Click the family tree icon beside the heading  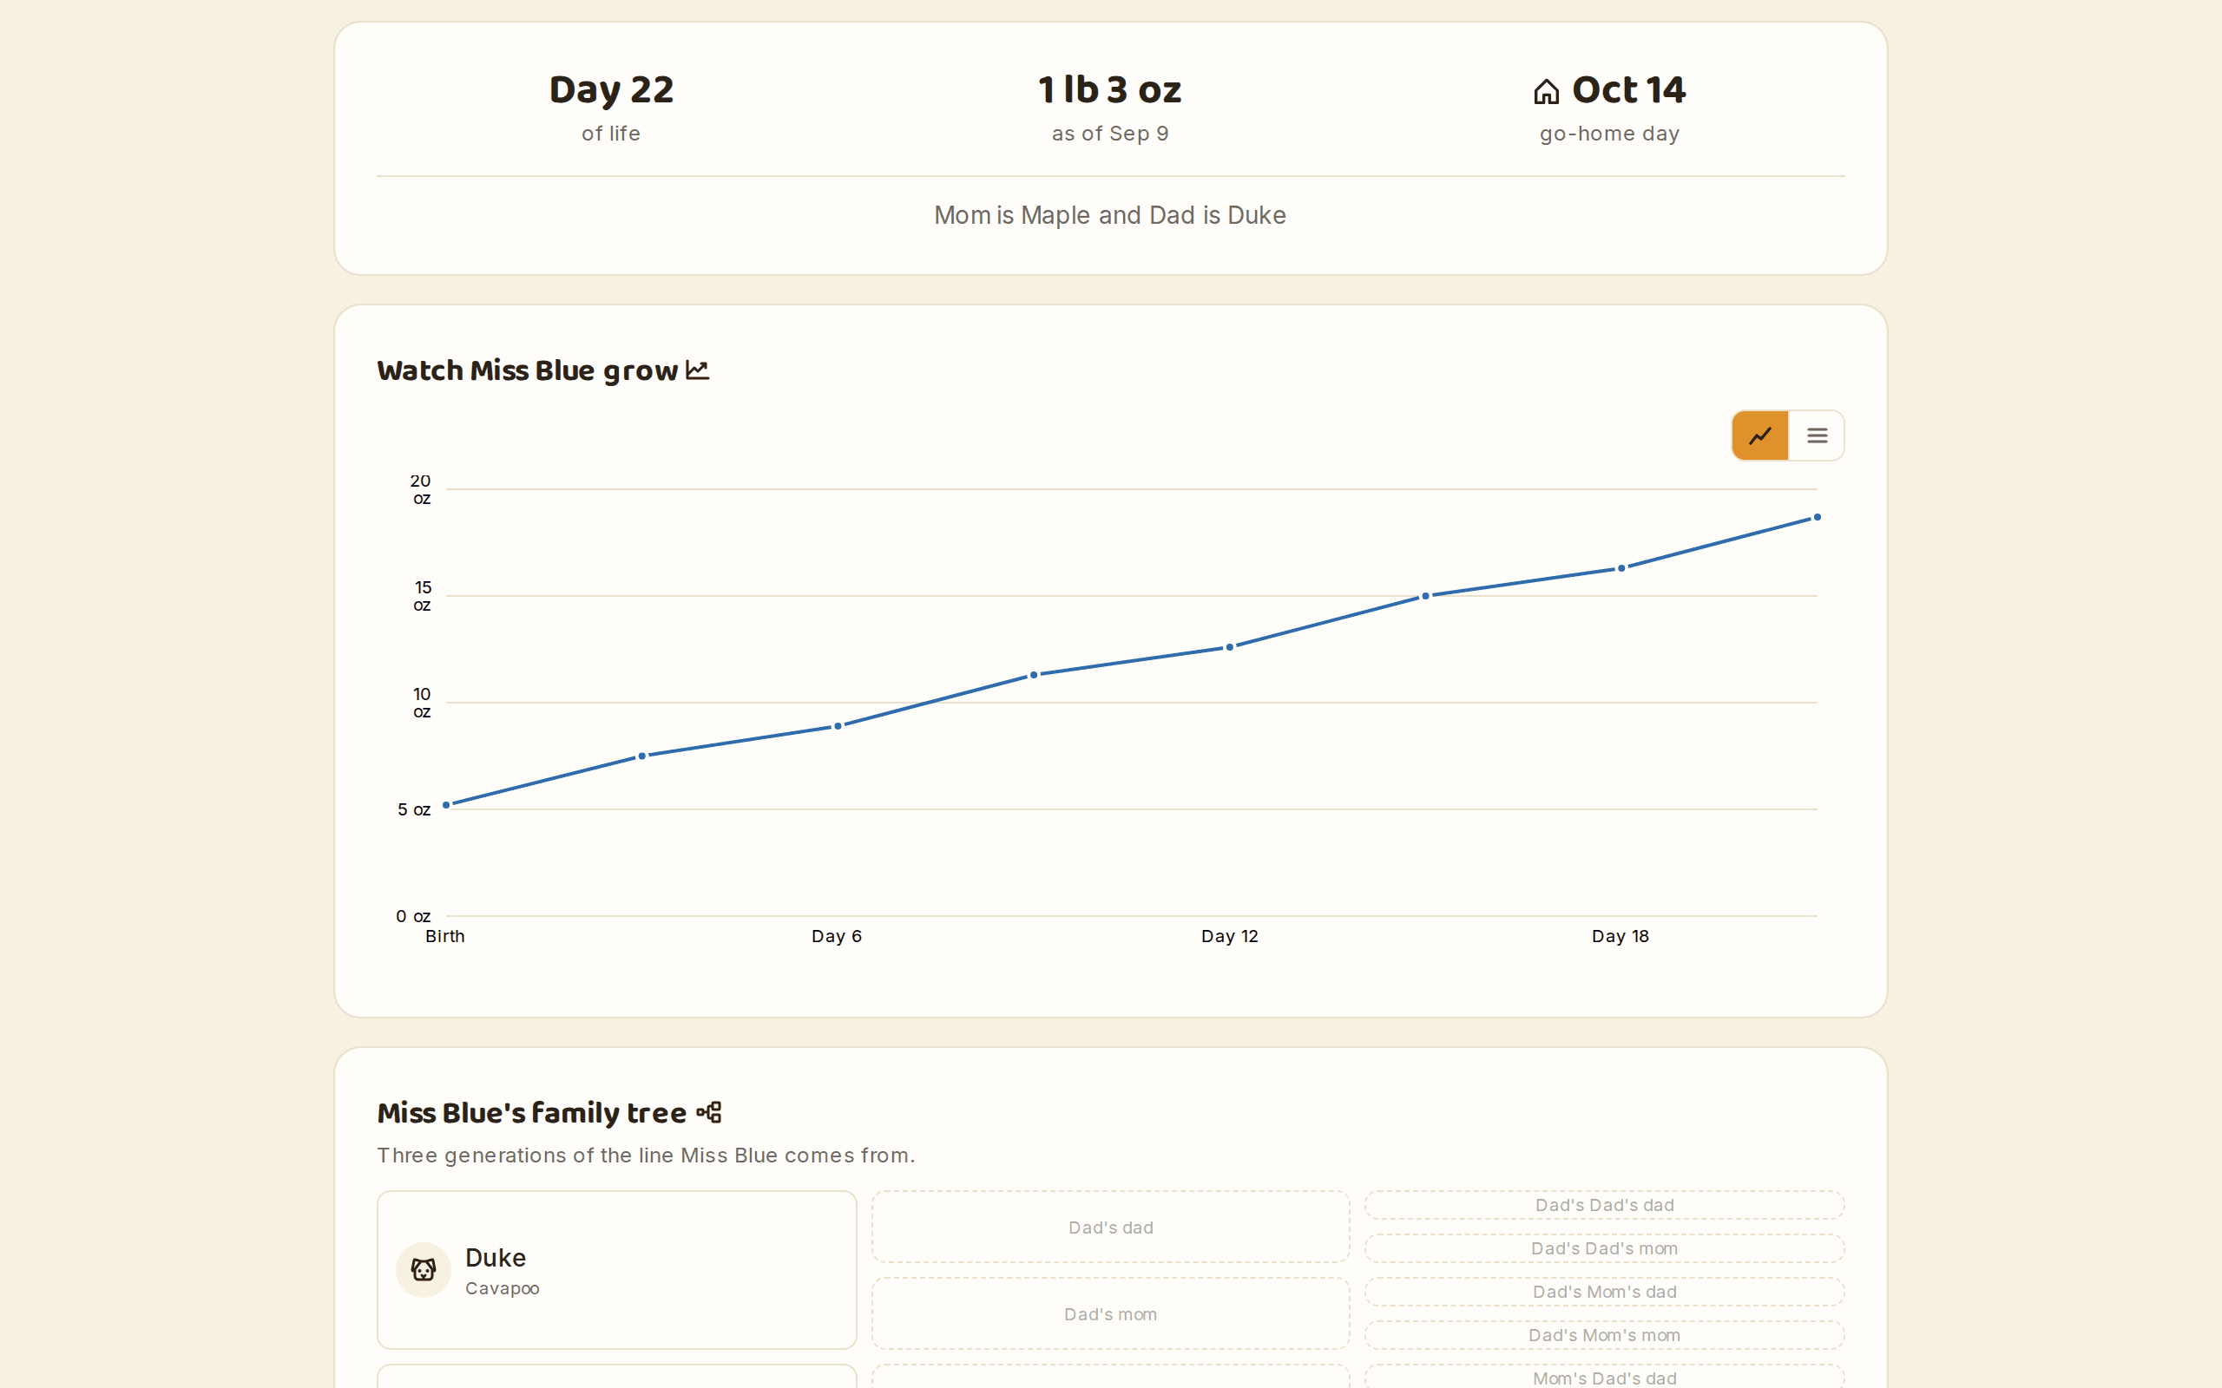709,1113
